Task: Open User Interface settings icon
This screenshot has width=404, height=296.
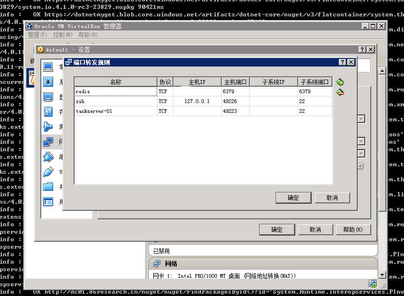Action: pyautogui.click(x=48, y=201)
